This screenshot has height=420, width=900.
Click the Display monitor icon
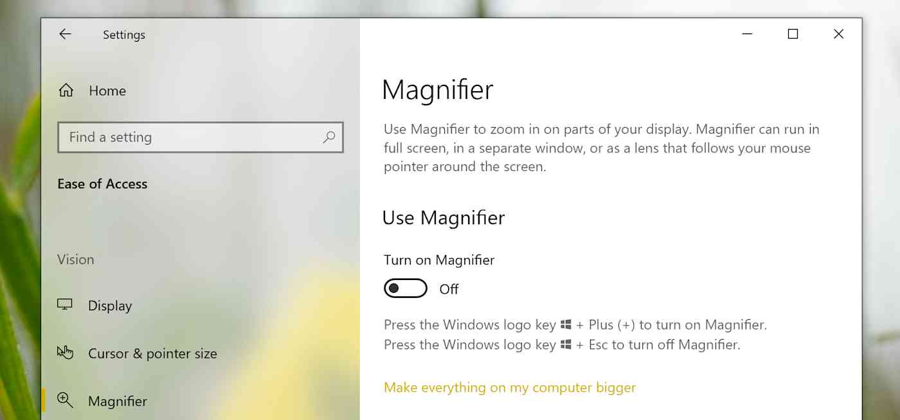pos(65,305)
